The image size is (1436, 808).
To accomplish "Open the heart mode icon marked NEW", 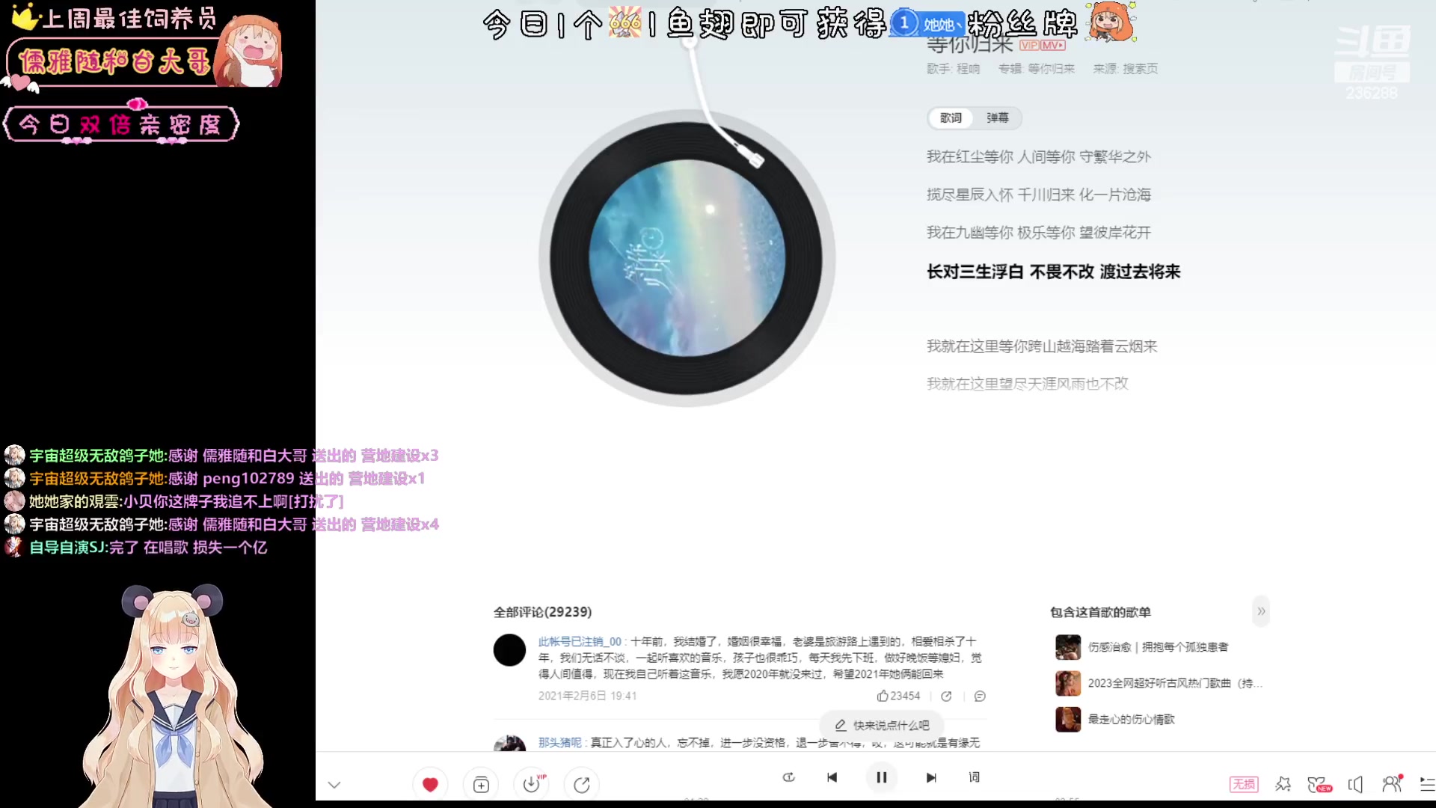I will (1319, 784).
